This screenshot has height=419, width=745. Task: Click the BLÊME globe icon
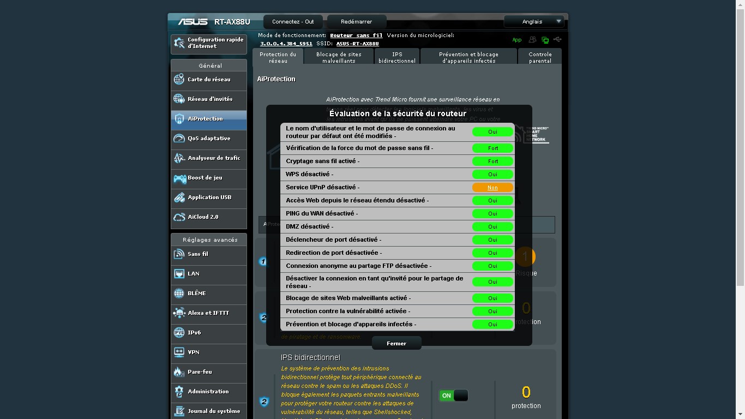pos(179,294)
